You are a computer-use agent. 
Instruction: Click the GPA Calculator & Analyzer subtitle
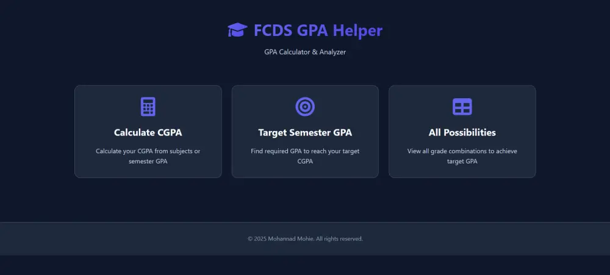pos(305,52)
